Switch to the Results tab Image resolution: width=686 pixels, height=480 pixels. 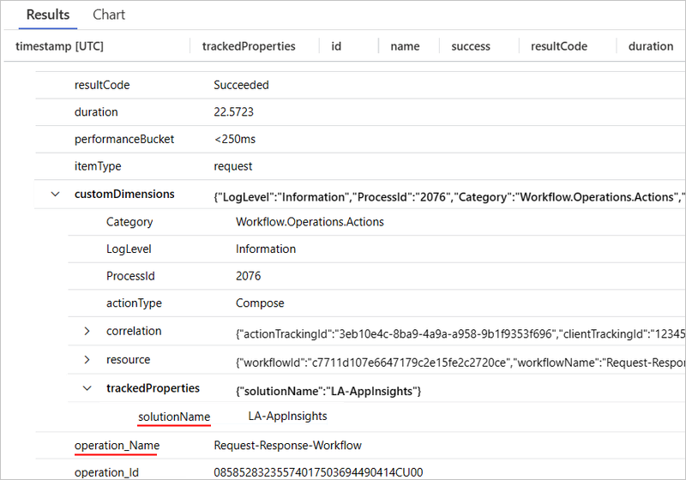tap(48, 15)
